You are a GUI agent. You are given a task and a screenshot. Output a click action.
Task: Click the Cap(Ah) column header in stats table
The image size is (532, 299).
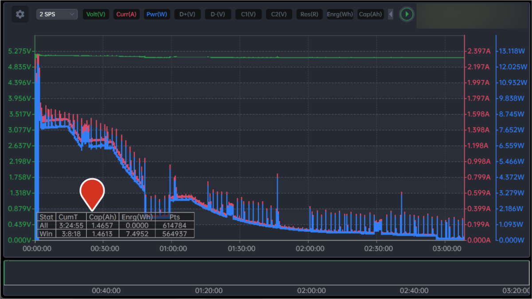coord(103,217)
